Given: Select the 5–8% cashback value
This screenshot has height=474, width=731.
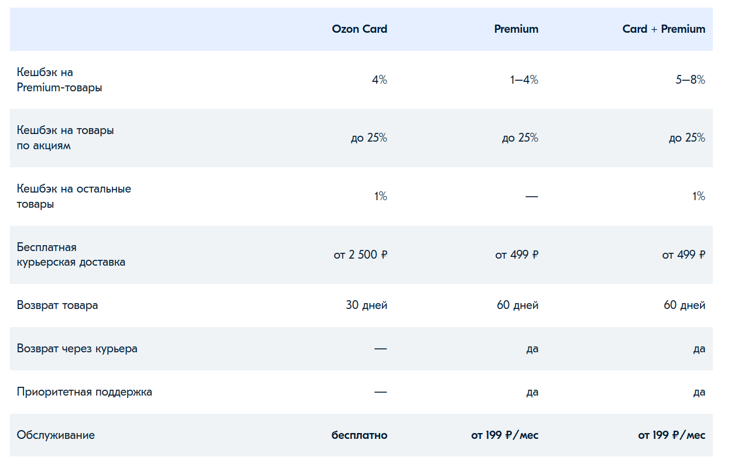Looking at the screenshot, I should click(x=690, y=80).
